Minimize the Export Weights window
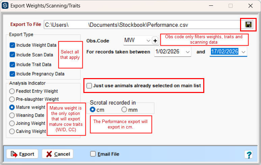This screenshot has height=165, width=261. 211,6
